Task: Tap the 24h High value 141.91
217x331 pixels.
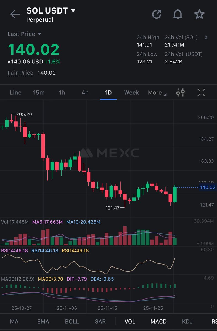Action: pos(145,45)
